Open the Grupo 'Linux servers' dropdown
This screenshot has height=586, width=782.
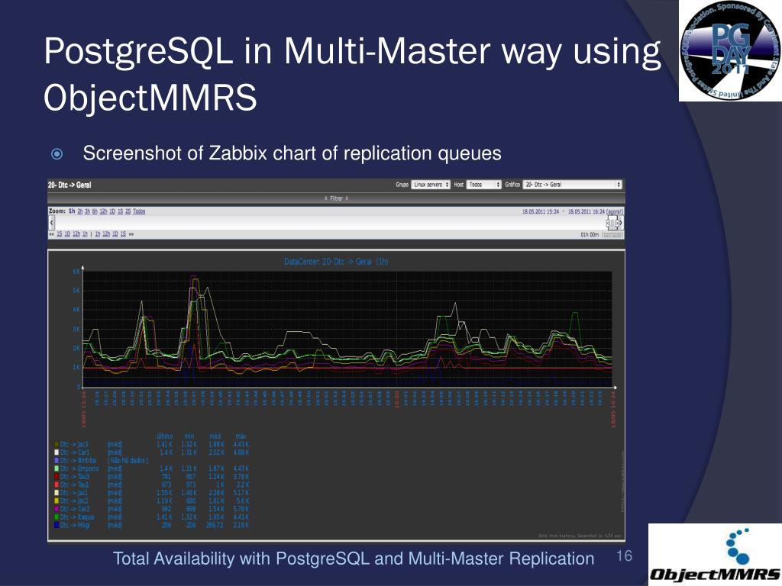pyautogui.click(x=431, y=185)
